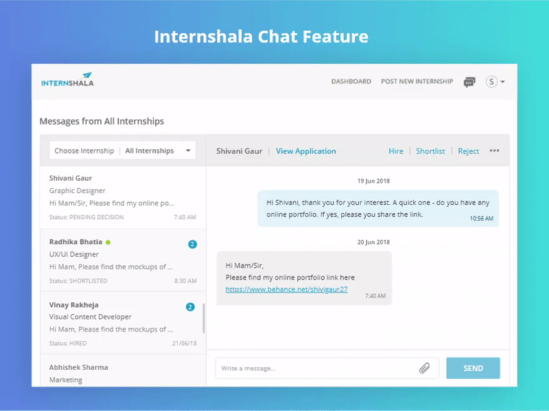
Task: Click the Send button
Action: (x=473, y=368)
